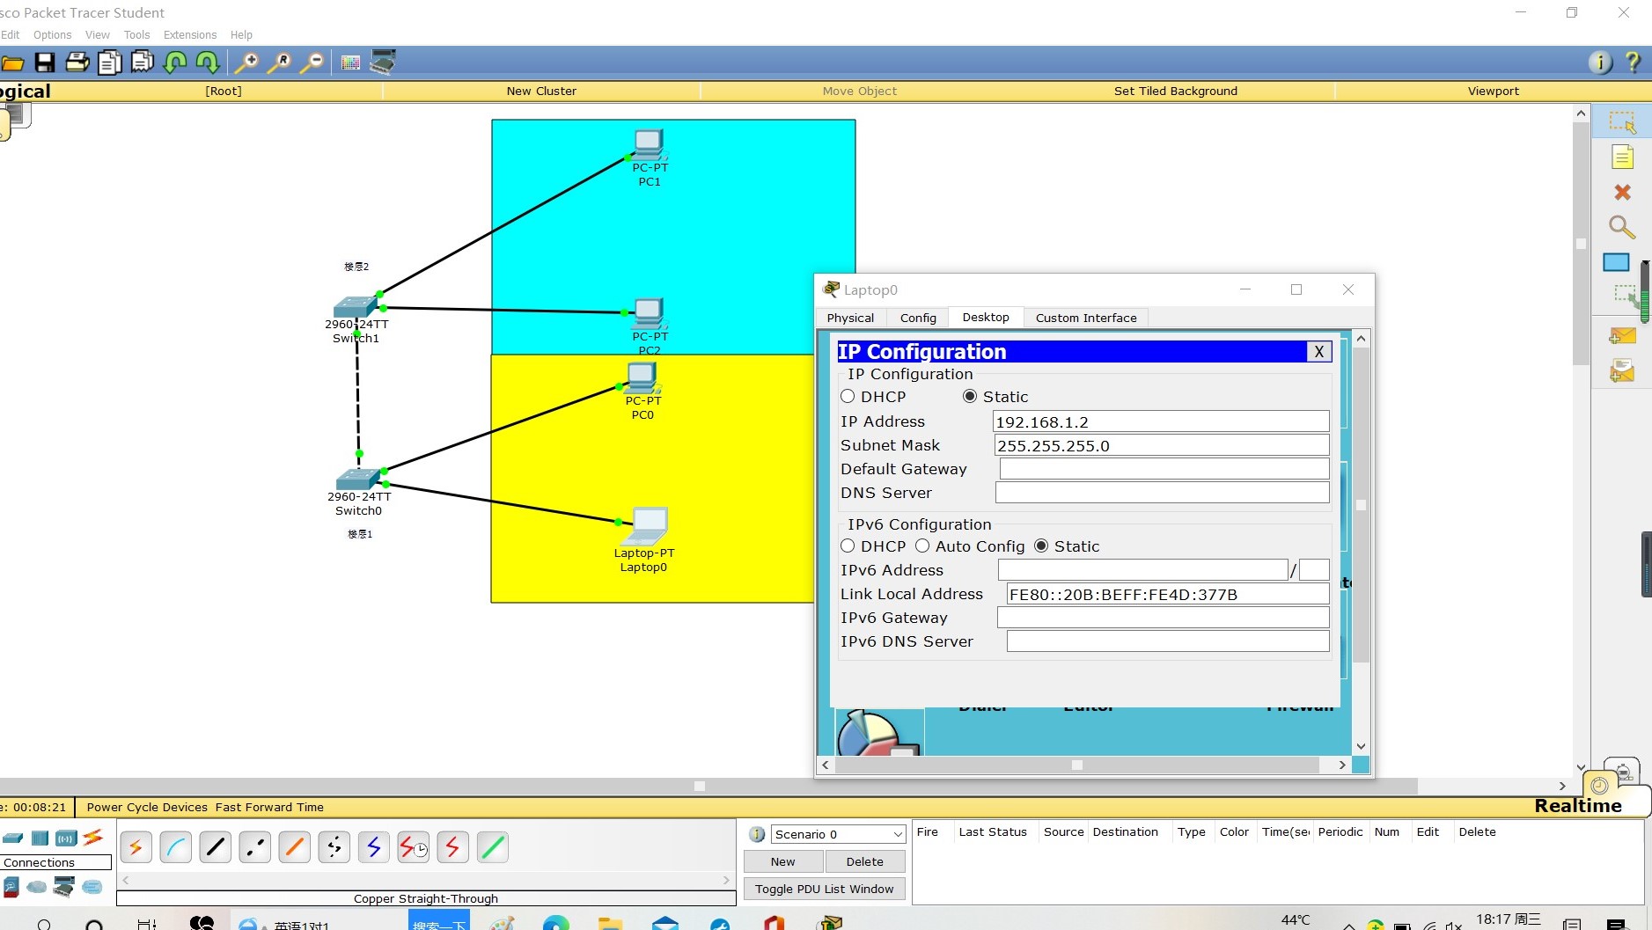Open the Tools menu
1652x930 pixels.
pyautogui.click(x=136, y=35)
